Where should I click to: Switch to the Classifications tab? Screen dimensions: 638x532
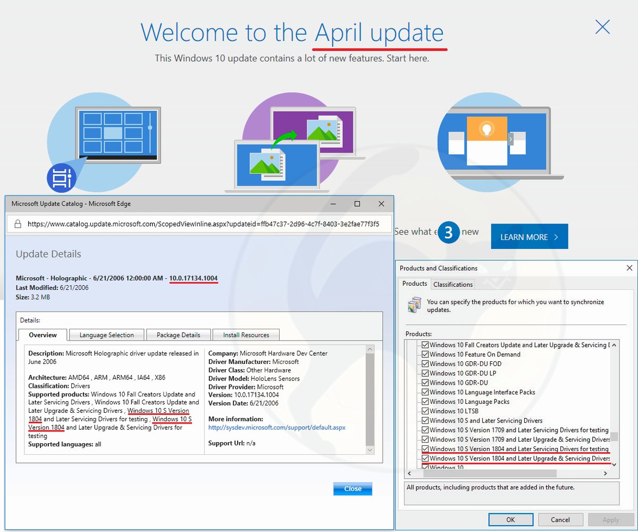click(453, 284)
